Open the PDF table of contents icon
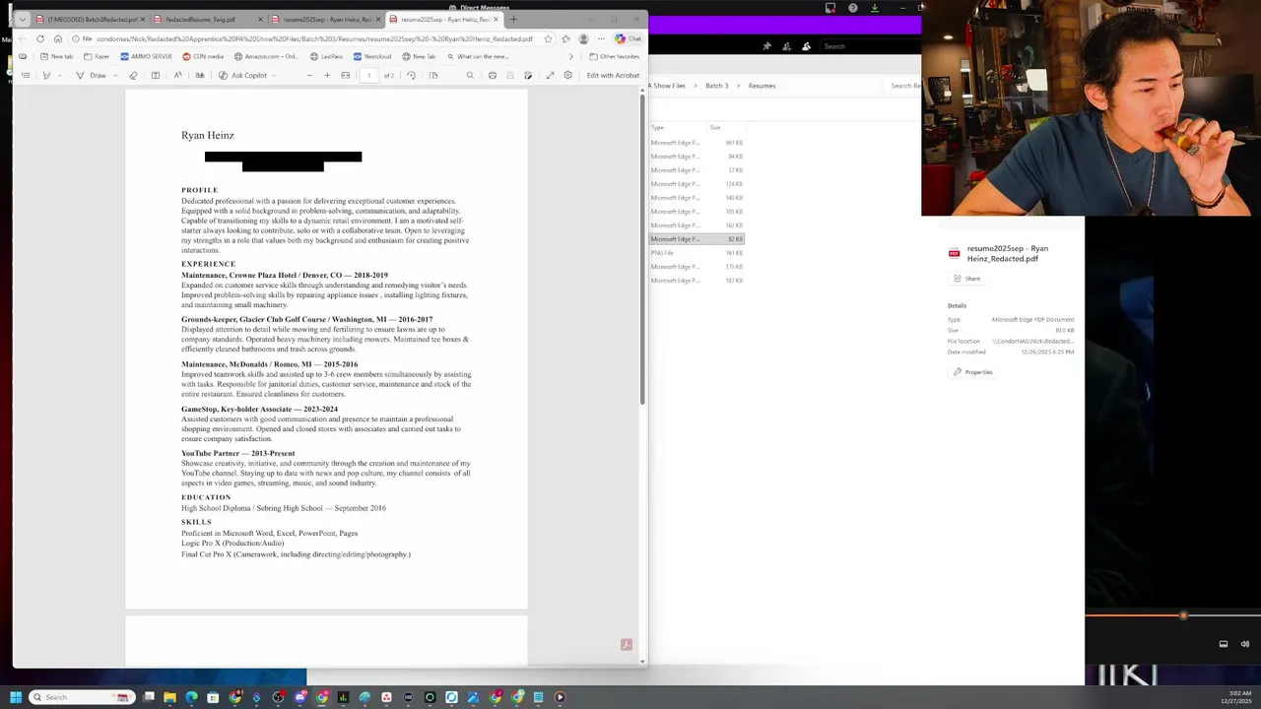Screen dimensions: 1261x709 pyautogui.click(x=26, y=75)
